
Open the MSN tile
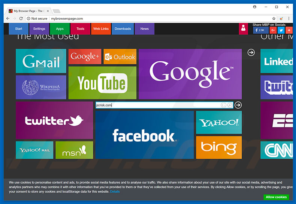pos(75,150)
